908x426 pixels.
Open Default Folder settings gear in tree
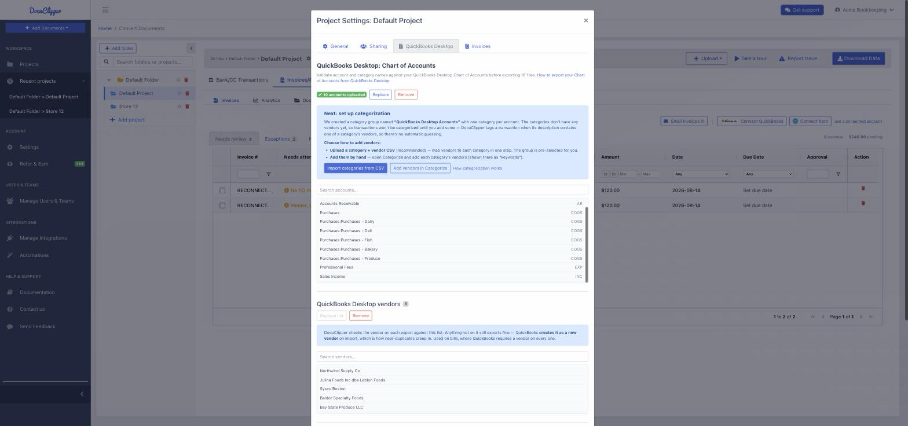click(178, 80)
